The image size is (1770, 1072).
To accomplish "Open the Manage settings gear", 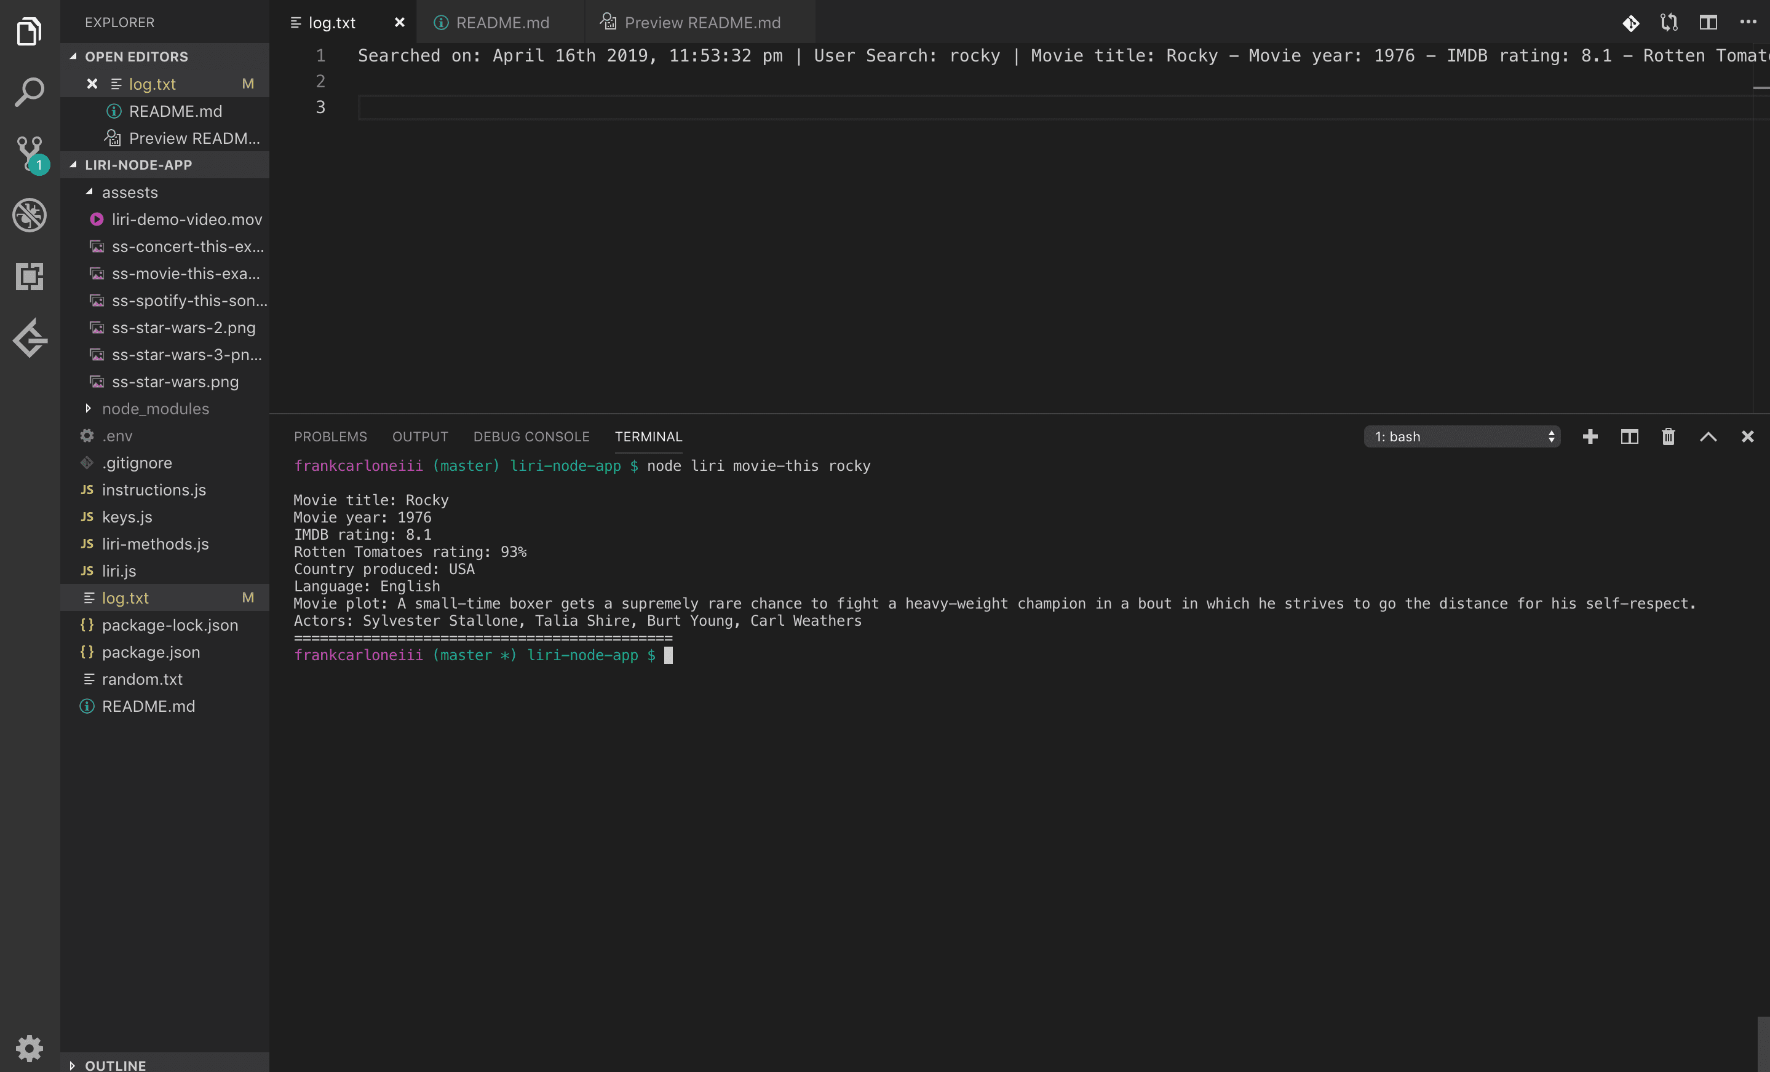I will [30, 1048].
